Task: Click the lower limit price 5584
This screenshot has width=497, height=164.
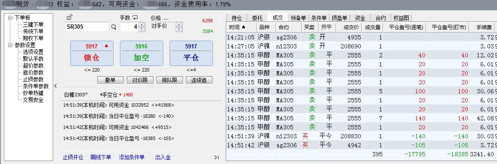Action: [208, 31]
